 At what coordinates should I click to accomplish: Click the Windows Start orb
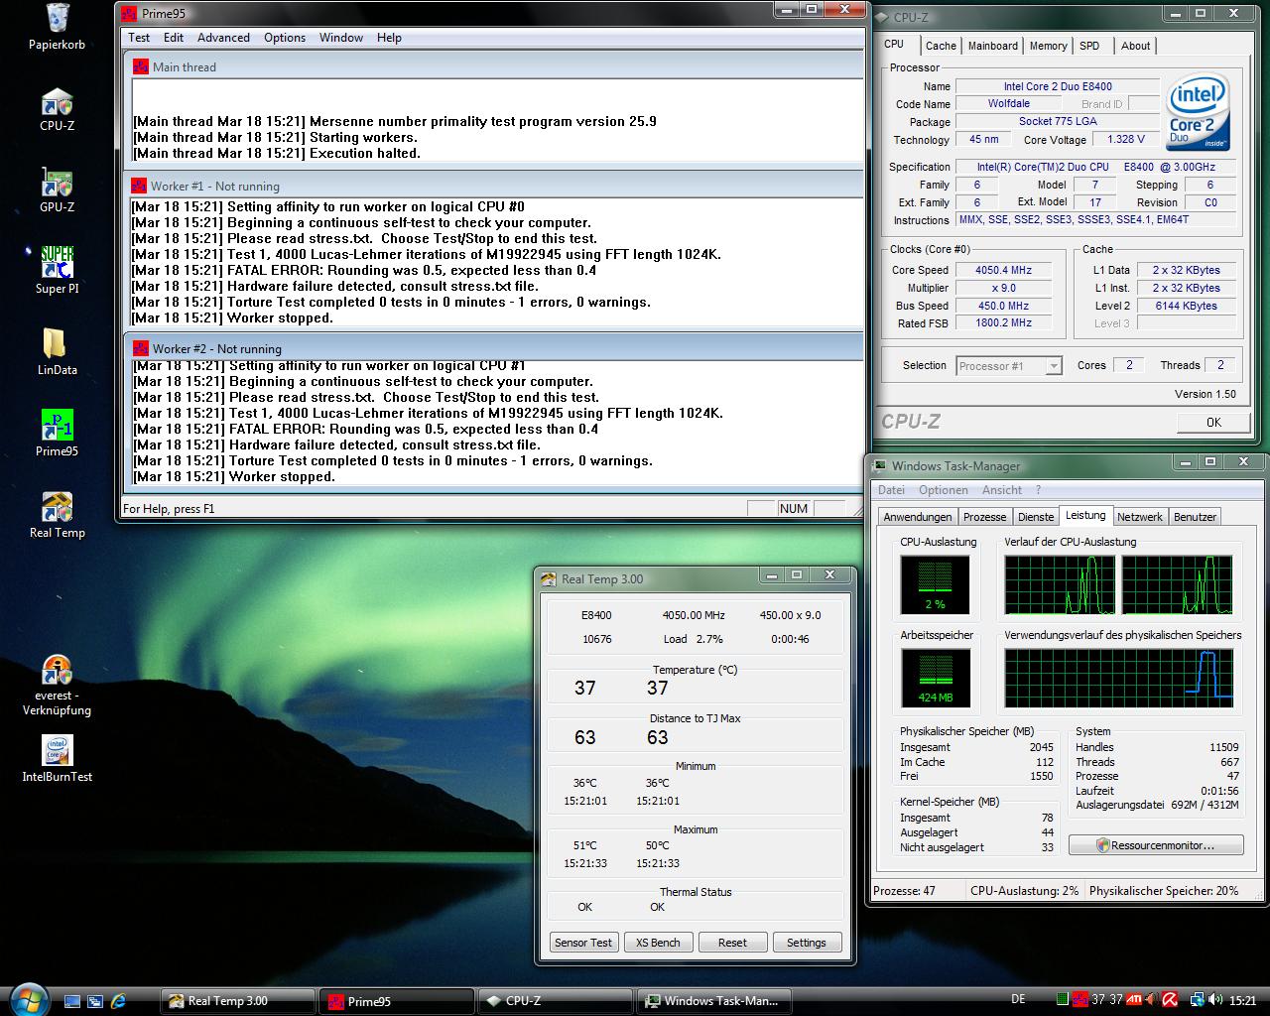(x=28, y=999)
